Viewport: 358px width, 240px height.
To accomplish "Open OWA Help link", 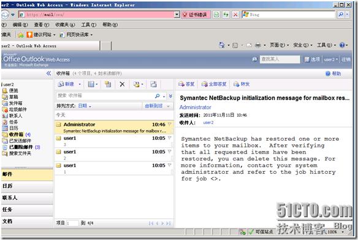I will (x=333, y=74).
